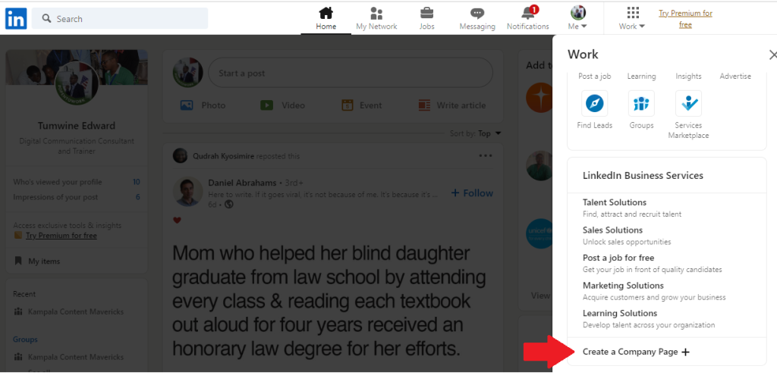The height and width of the screenshot is (388, 777).
Task: Click the Start a post box
Action: click(x=351, y=73)
